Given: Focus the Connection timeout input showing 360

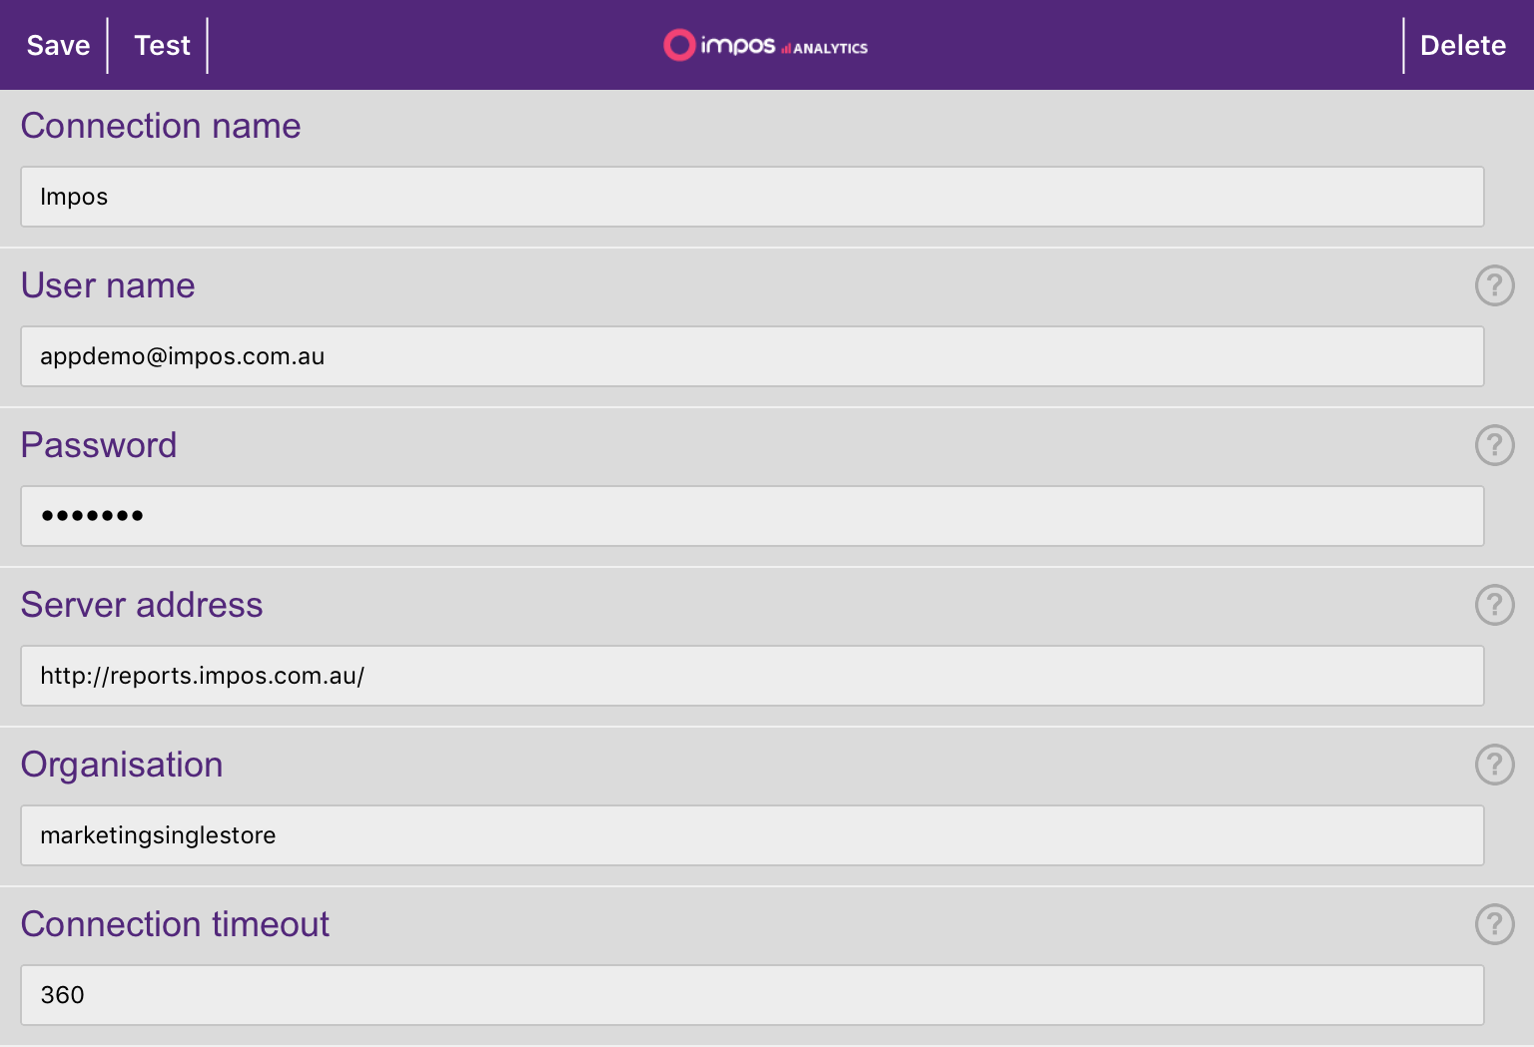Looking at the screenshot, I should click(752, 995).
